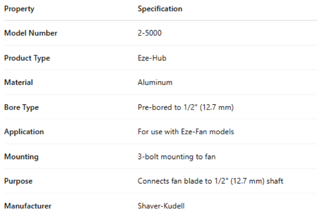Click the model number value 2-5000
The image size is (317, 221).
149,33
